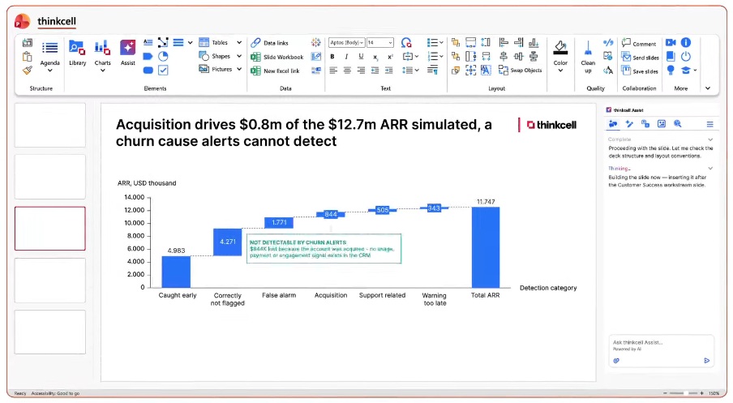The width and height of the screenshot is (733, 403).
Task: Open the font size 14 dropdown
Action: pyautogui.click(x=380, y=42)
